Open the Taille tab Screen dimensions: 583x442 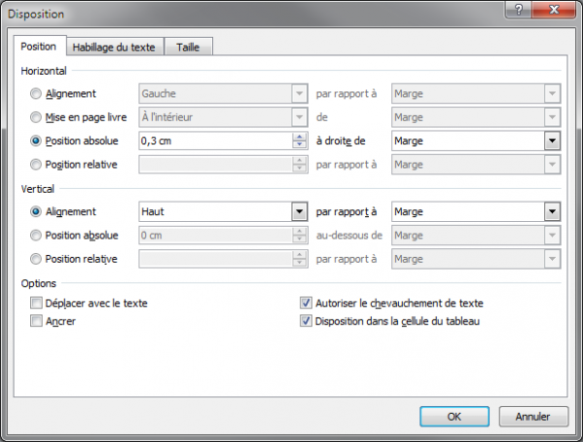[188, 47]
